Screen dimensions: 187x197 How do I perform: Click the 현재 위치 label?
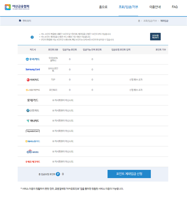(x=27, y=21)
